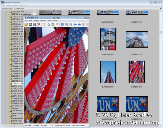The height and width of the screenshot is (128, 163).
Task: Open the slideshow filmstrip icon
Action: (30, 24)
